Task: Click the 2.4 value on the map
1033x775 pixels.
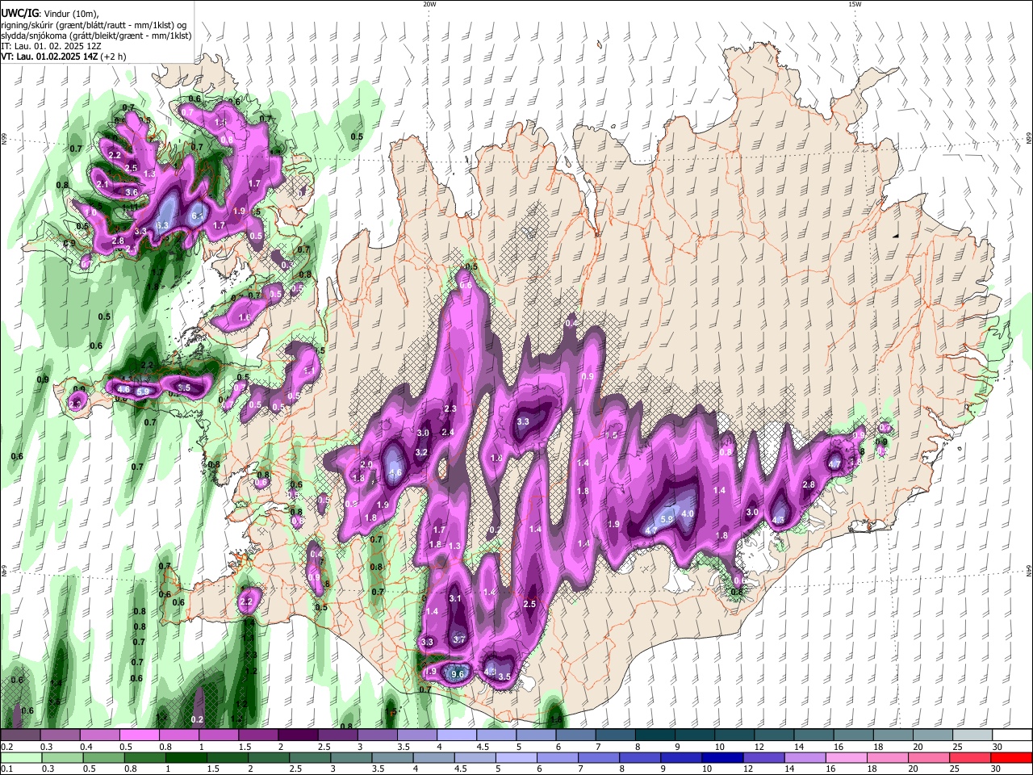Action: (x=448, y=433)
